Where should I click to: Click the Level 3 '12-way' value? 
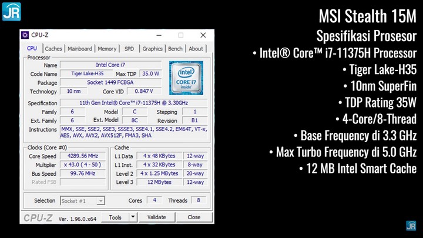pyautogui.click(x=195, y=182)
